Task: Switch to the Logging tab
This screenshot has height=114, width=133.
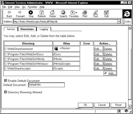Action: point(44,29)
